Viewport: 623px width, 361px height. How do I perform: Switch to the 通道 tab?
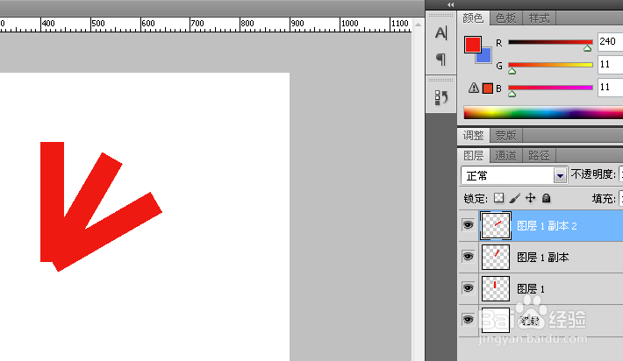(x=505, y=155)
